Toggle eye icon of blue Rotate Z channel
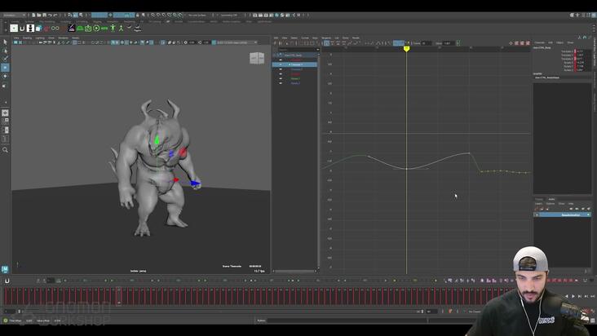Viewport: 597px width, 336px height. point(281,83)
